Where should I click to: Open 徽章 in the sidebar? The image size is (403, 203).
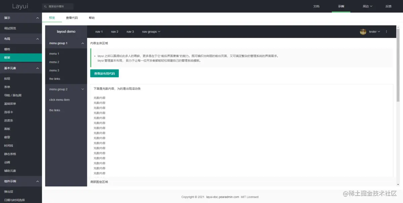(21, 137)
